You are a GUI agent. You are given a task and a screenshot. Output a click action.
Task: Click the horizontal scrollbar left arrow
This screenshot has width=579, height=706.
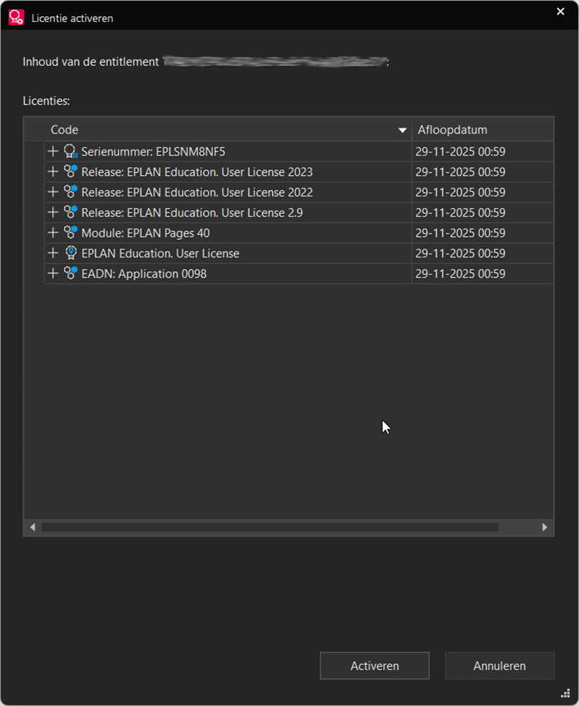(x=32, y=527)
